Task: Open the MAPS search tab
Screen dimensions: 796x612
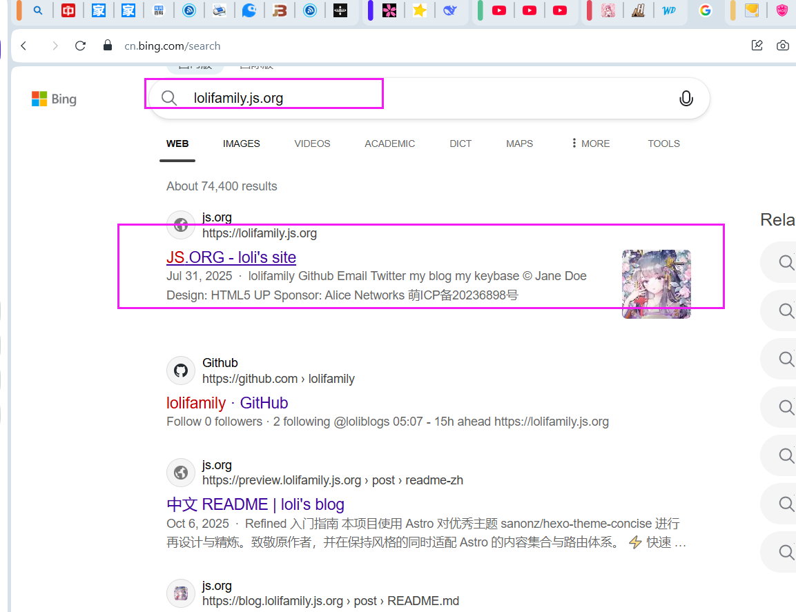Action: (519, 144)
